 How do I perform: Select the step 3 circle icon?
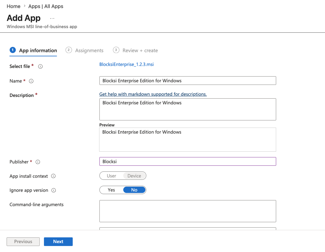click(116, 50)
